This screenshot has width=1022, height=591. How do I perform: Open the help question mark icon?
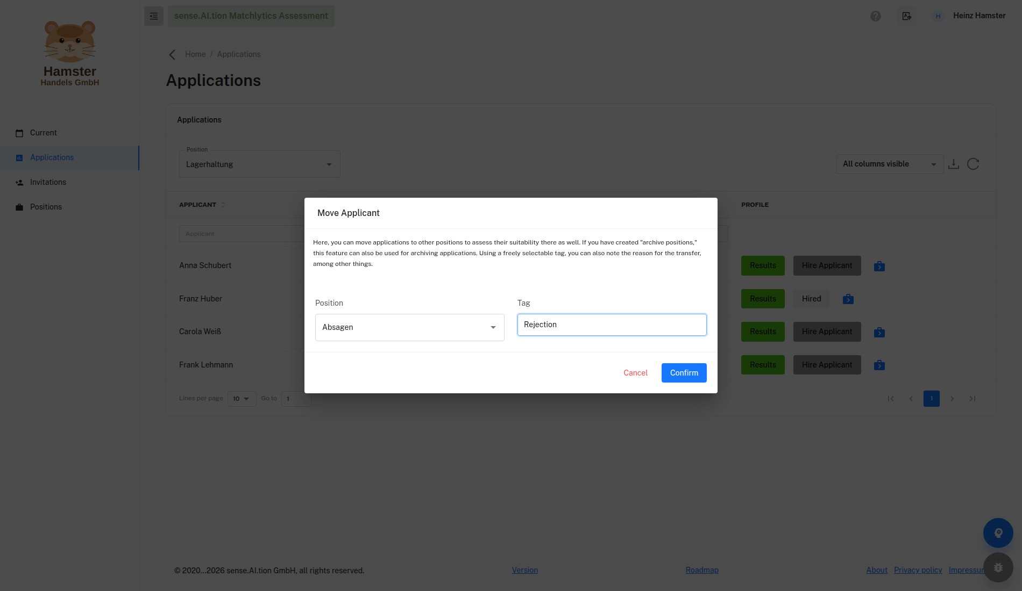pyautogui.click(x=876, y=16)
